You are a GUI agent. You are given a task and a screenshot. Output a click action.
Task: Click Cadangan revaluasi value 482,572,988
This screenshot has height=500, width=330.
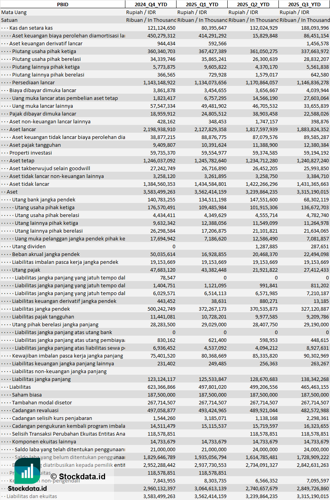tap(315, 410)
